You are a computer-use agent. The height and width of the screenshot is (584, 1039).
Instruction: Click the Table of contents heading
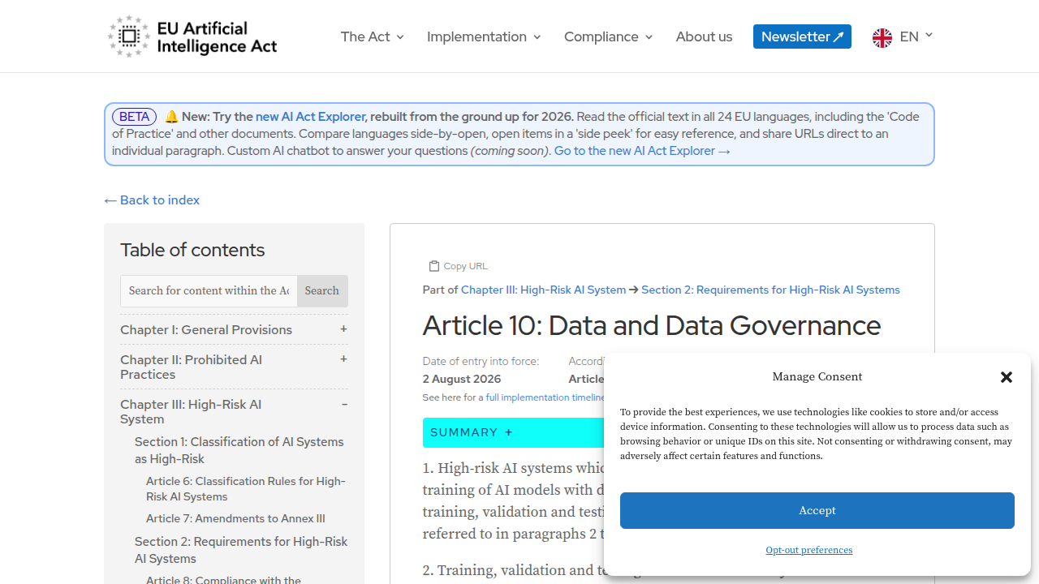coord(192,250)
